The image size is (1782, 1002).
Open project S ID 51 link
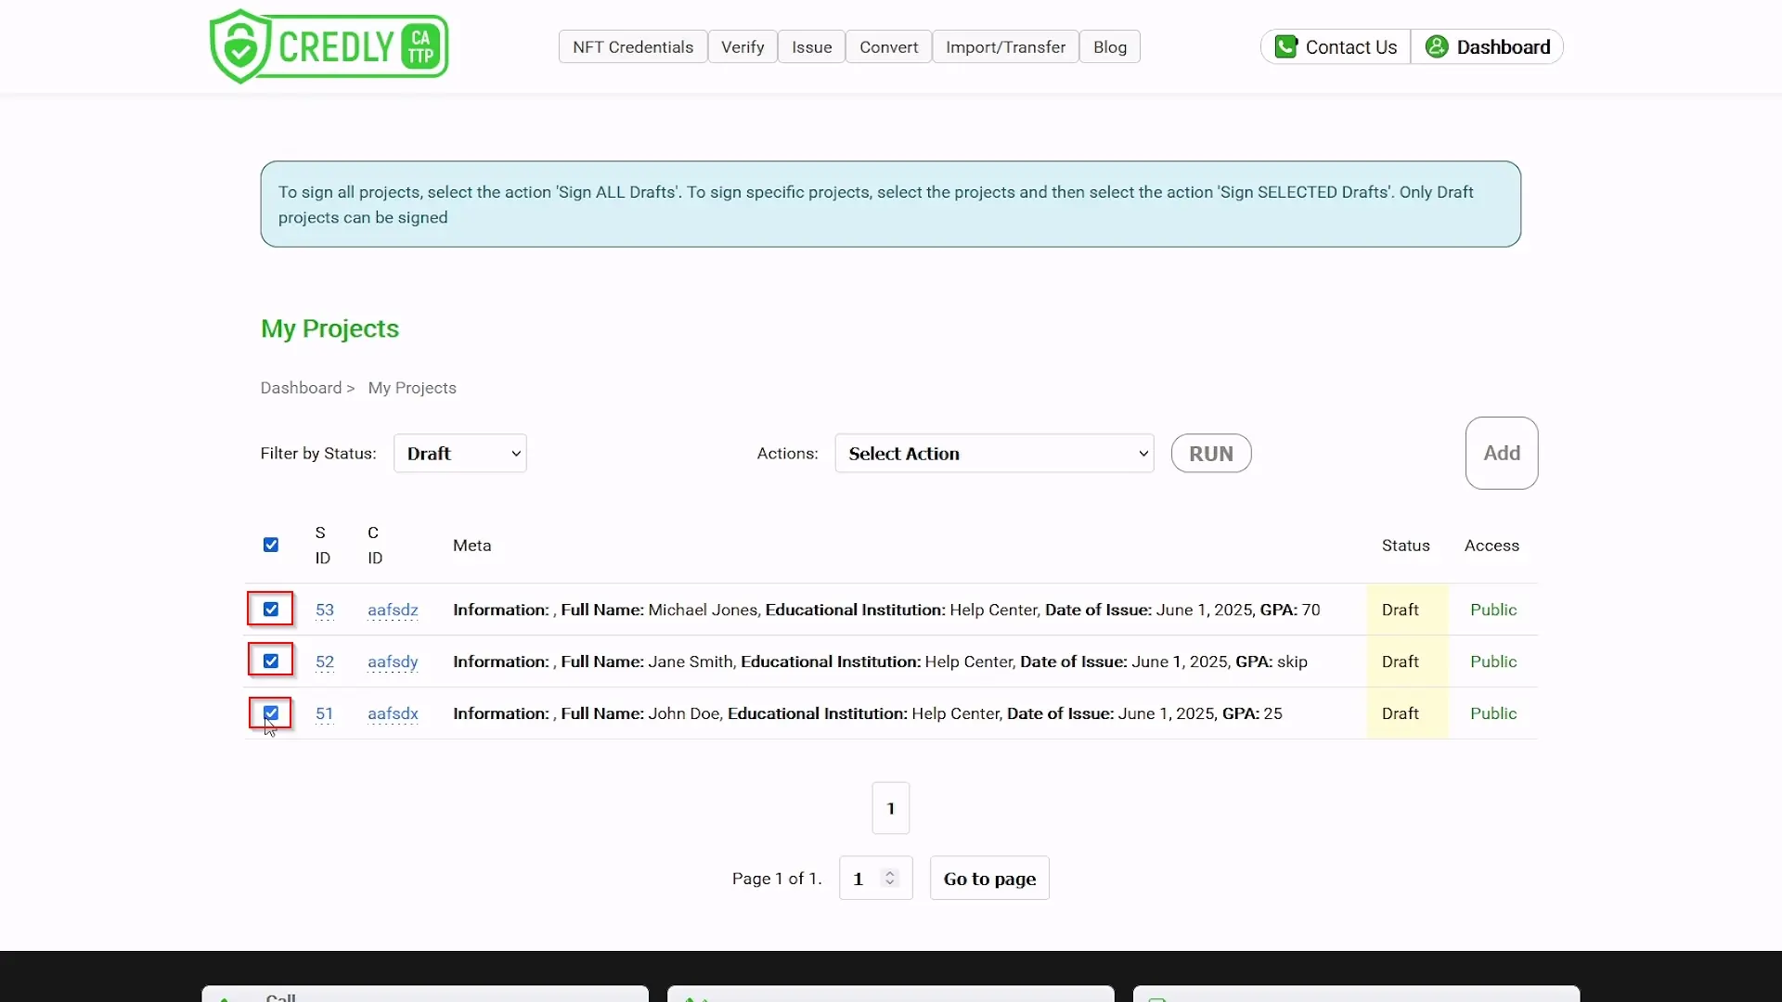325,714
